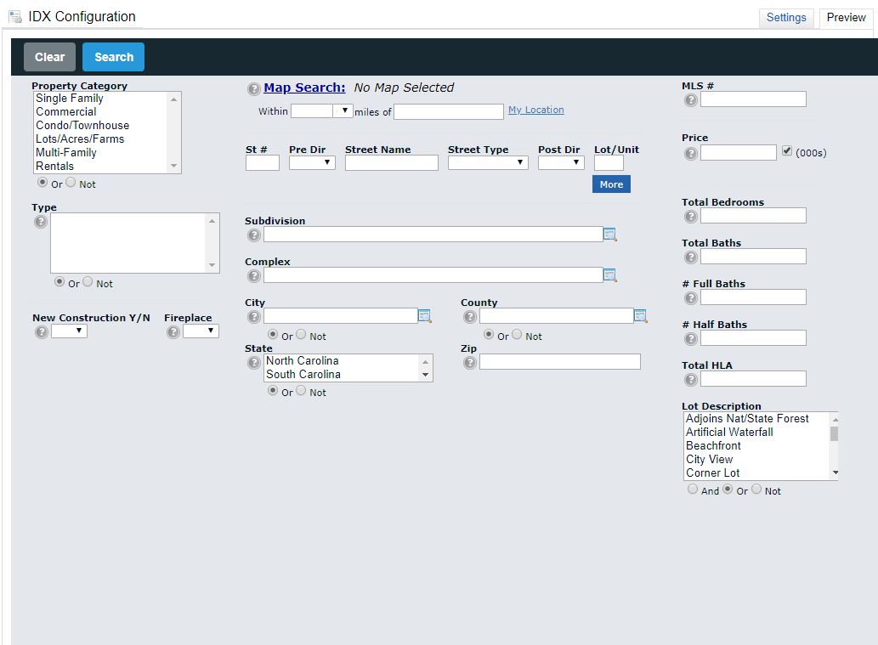Expand the Pre Dir dropdown
Screen dimensions: 878x645
(x=312, y=162)
